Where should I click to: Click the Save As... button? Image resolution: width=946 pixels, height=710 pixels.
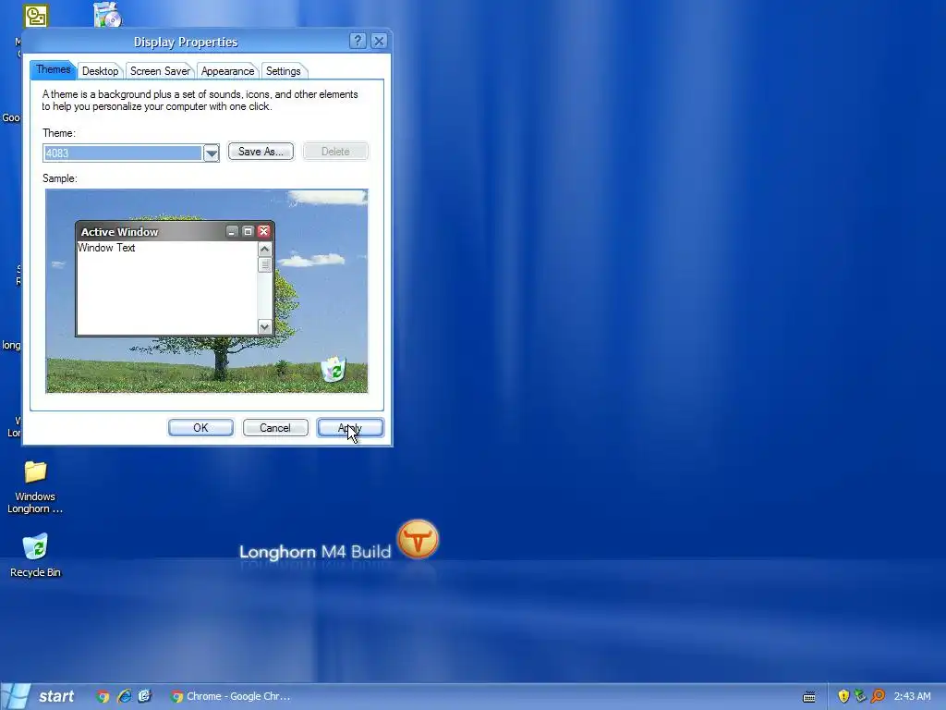pyautogui.click(x=261, y=152)
